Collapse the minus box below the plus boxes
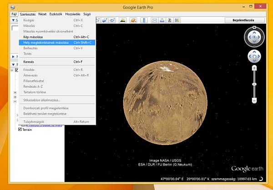 [x=15, y=102]
